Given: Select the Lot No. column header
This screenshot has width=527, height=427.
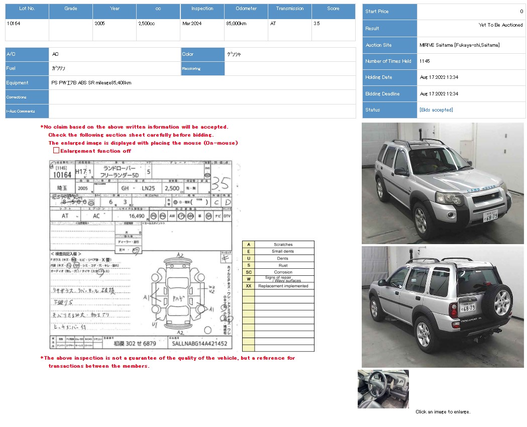Looking at the screenshot, I should [27, 11].
